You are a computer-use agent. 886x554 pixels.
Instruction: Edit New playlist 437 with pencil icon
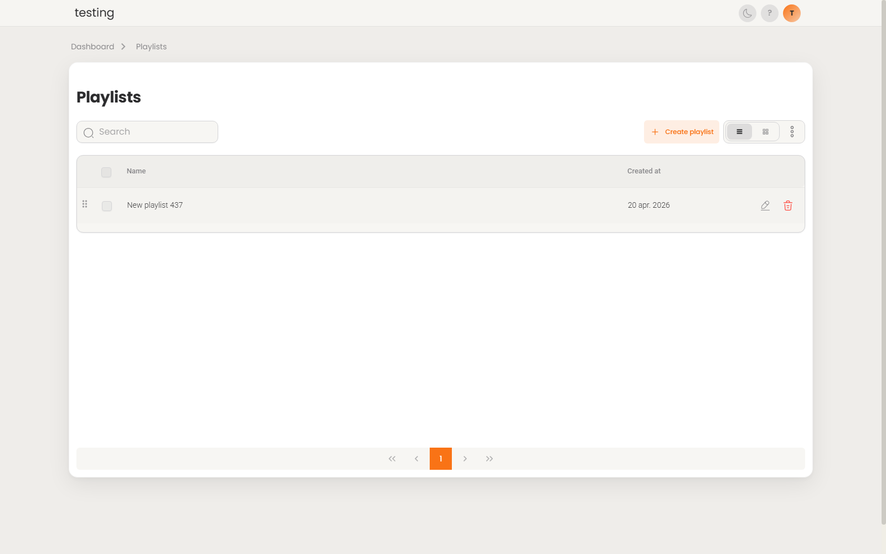click(765, 206)
